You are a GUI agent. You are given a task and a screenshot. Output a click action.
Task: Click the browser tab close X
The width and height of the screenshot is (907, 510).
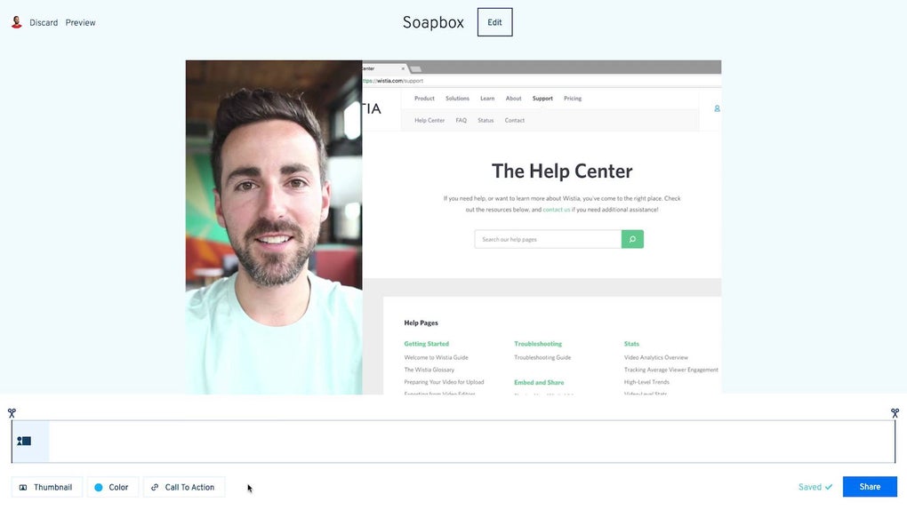[403, 68]
